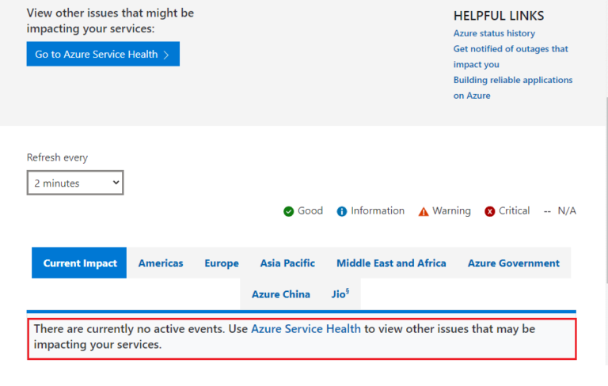The width and height of the screenshot is (608, 386).
Task: Select the Jio tab
Action: 340,294
